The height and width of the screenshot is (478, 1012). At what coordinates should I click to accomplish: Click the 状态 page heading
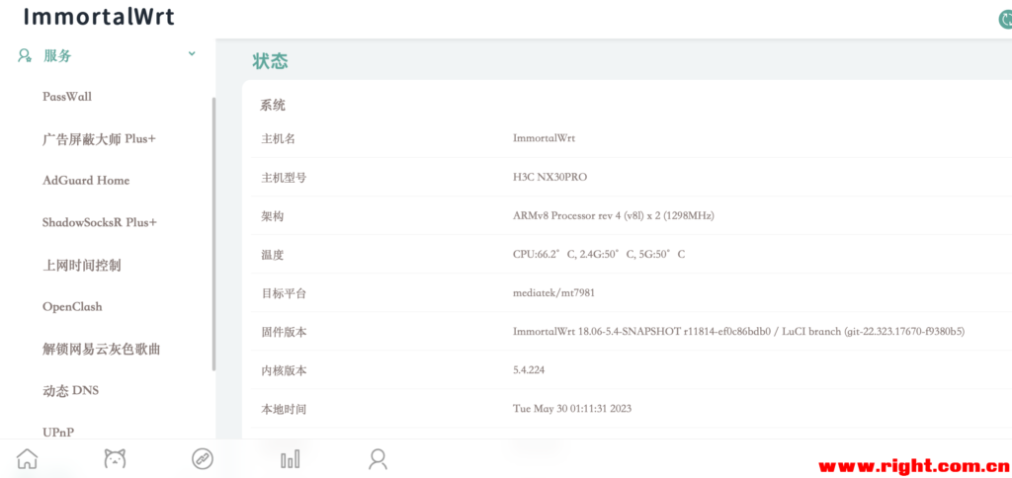pyautogui.click(x=270, y=61)
